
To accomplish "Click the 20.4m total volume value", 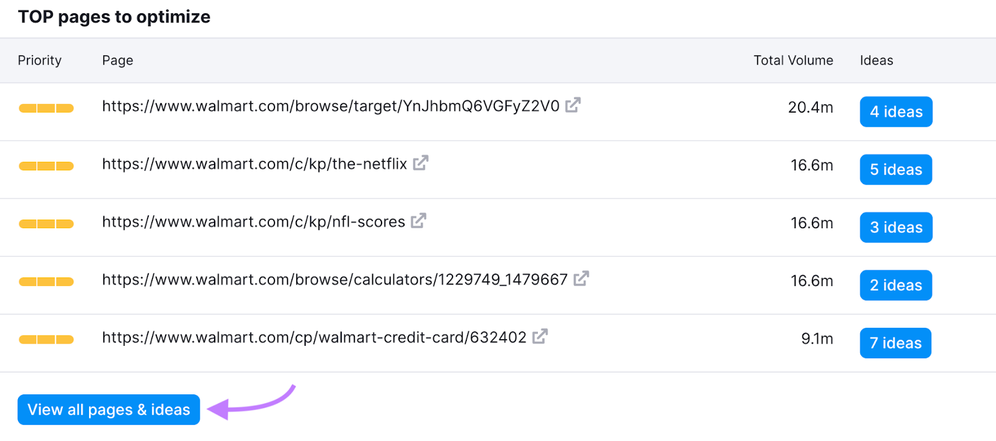I will tap(810, 108).
